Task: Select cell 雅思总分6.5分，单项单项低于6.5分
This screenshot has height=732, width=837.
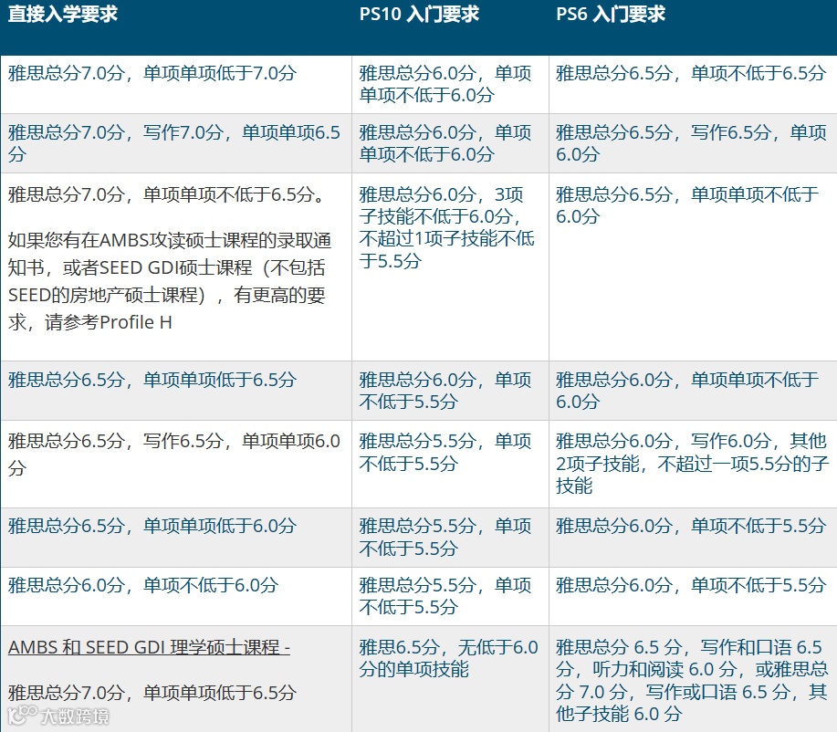Action: click(176, 391)
